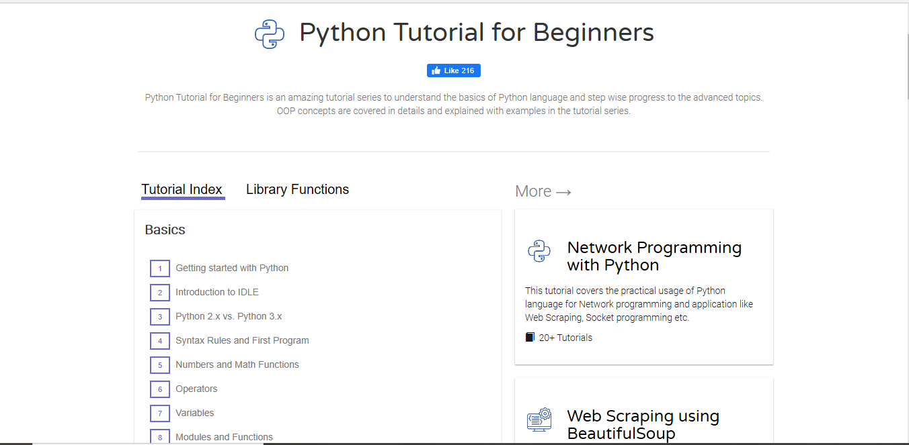Open Syntax Rules and First Program lesson
Image resolution: width=909 pixels, height=445 pixels.
pos(242,340)
